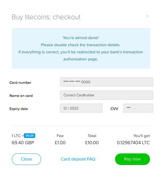Click the Name on card label
162x178 pixels.
click(21, 96)
